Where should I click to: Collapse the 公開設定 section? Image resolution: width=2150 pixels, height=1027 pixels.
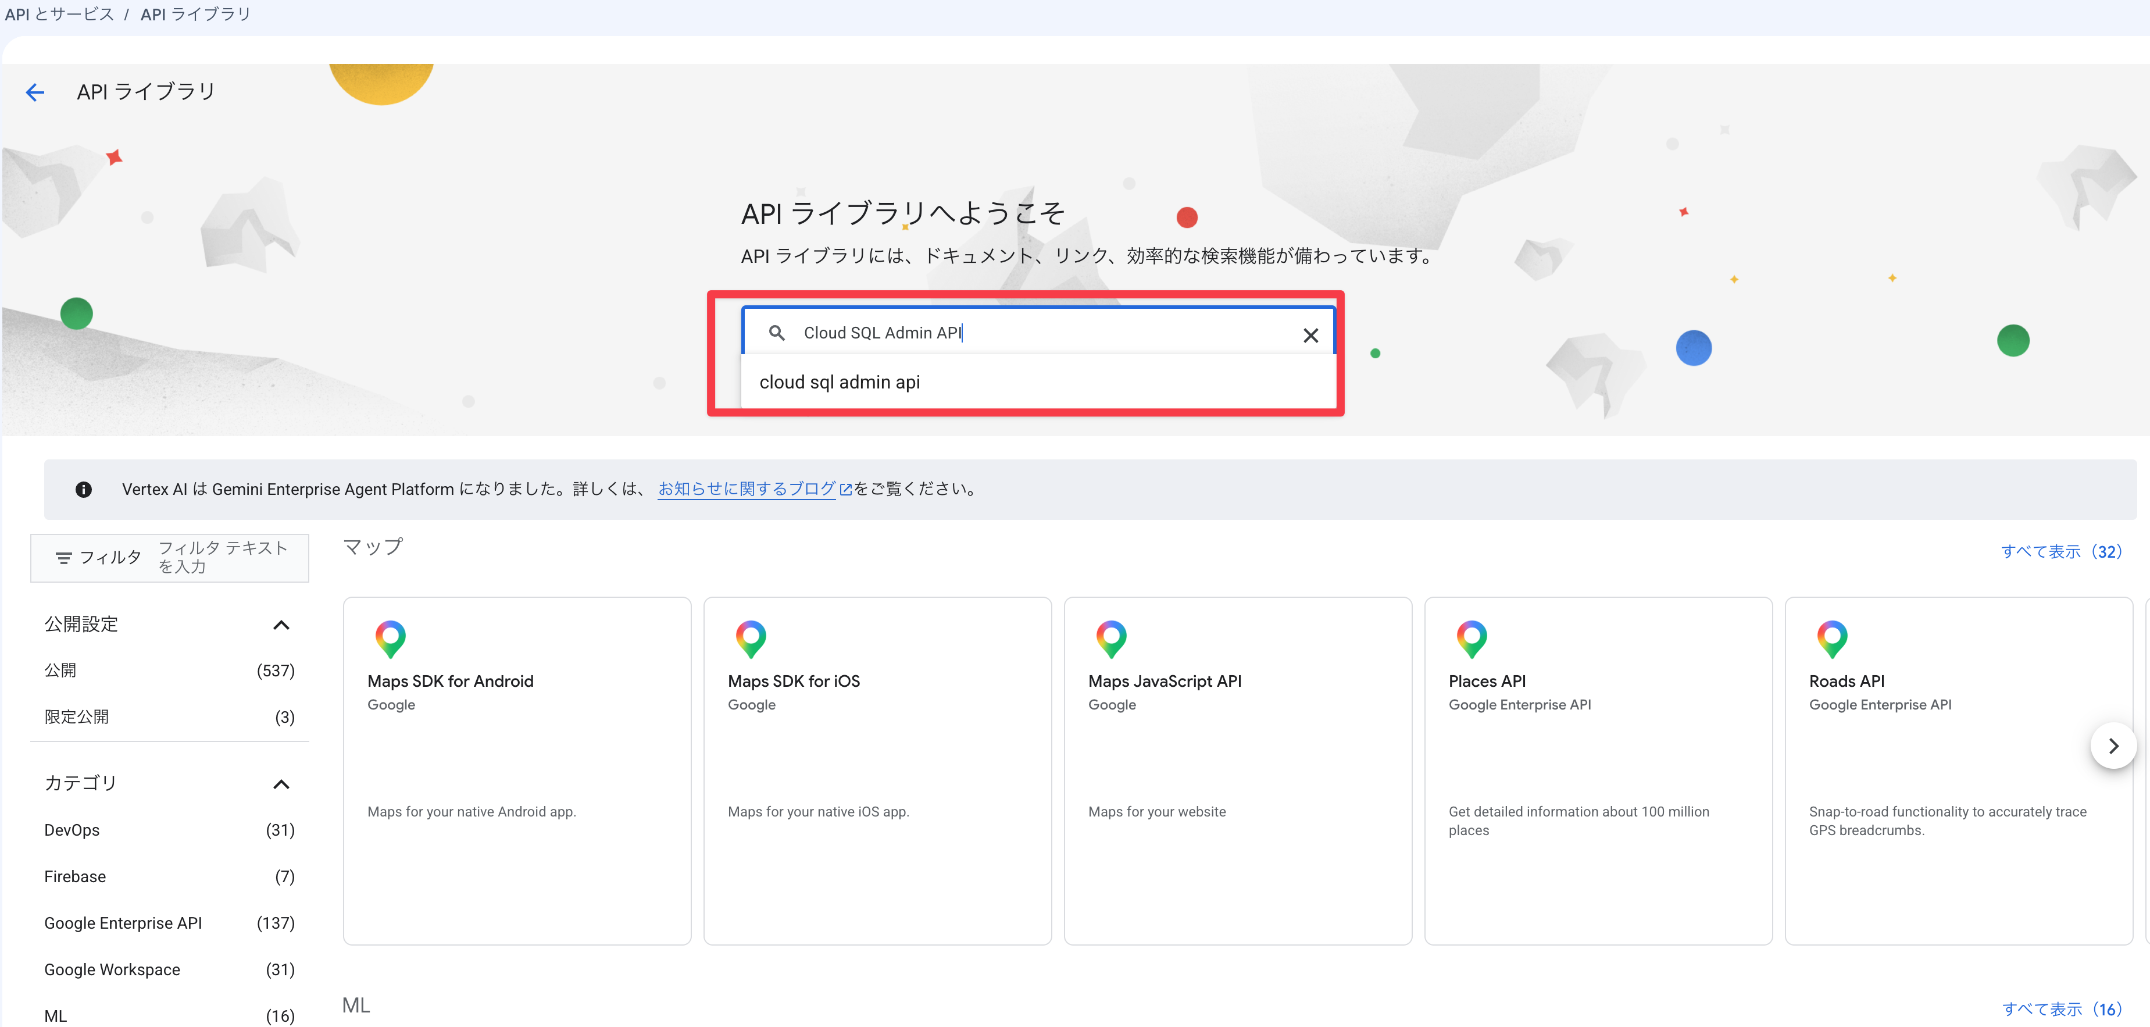[281, 625]
